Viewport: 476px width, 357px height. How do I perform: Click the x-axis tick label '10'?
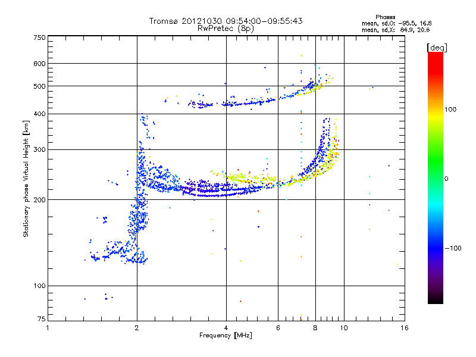click(x=344, y=328)
